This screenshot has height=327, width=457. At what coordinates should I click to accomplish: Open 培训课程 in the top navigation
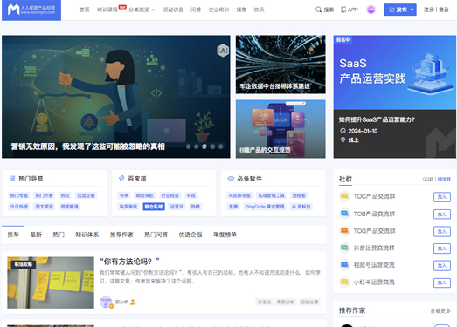(107, 10)
